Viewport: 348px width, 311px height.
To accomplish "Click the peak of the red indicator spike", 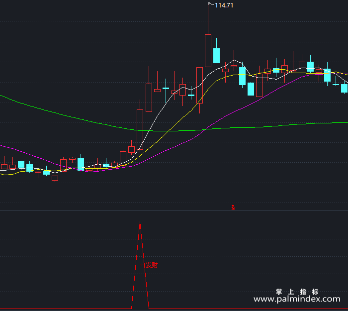I will coord(140,222).
